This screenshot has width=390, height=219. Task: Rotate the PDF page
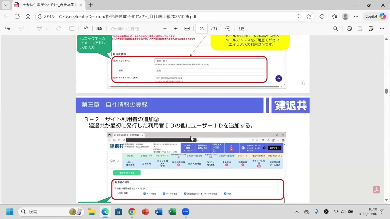pyautogui.click(x=228, y=29)
